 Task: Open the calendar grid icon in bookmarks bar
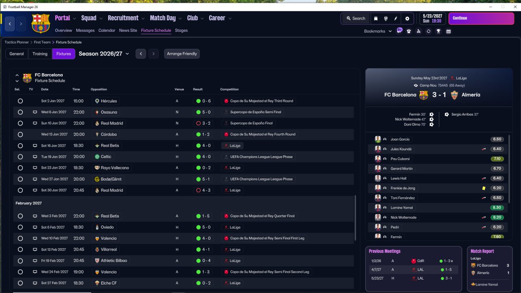click(449, 31)
